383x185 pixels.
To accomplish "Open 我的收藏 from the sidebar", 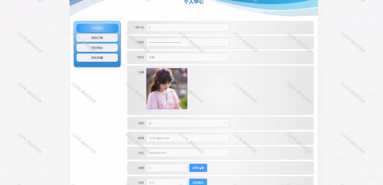I will click(97, 58).
